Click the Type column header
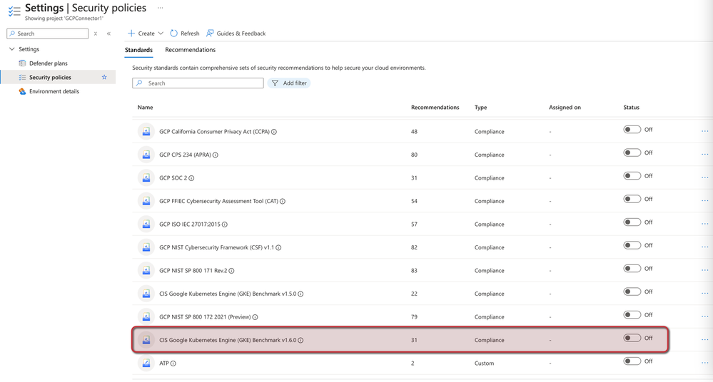Image resolution: width=713 pixels, height=382 pixels. pos(480,108)
